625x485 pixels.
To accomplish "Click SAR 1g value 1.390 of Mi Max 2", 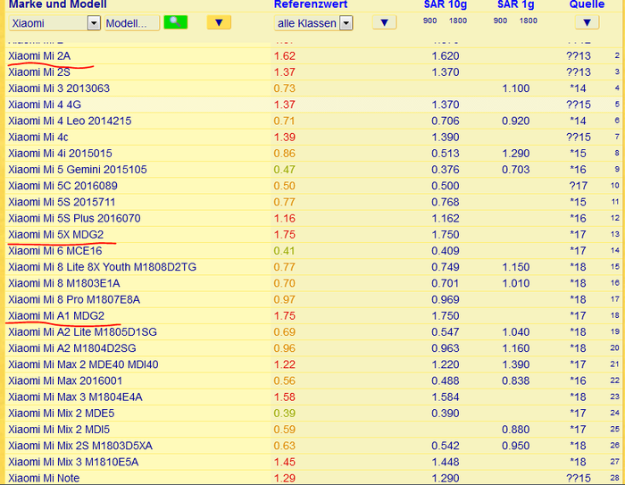I will 516,364.
